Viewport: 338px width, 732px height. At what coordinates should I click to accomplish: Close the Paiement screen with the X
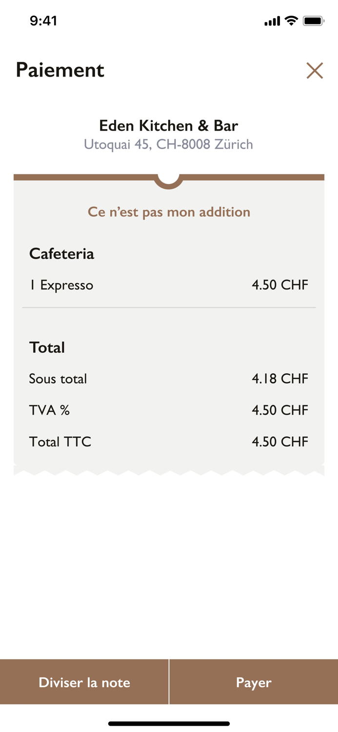pyautogui.click(x=315, y=71)
